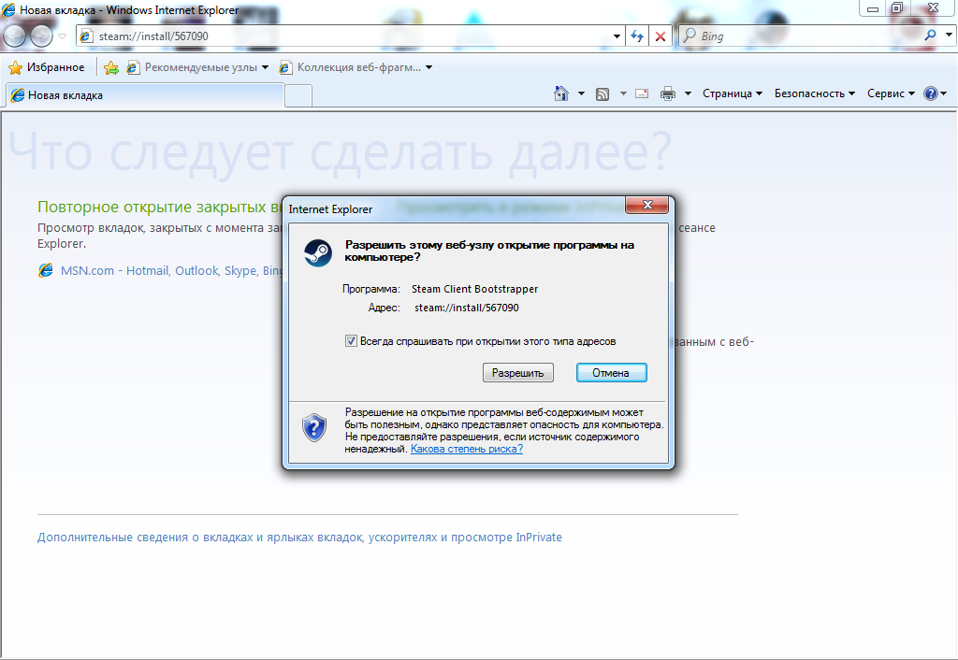Click the browser Forward arrow button

(41, 36)
